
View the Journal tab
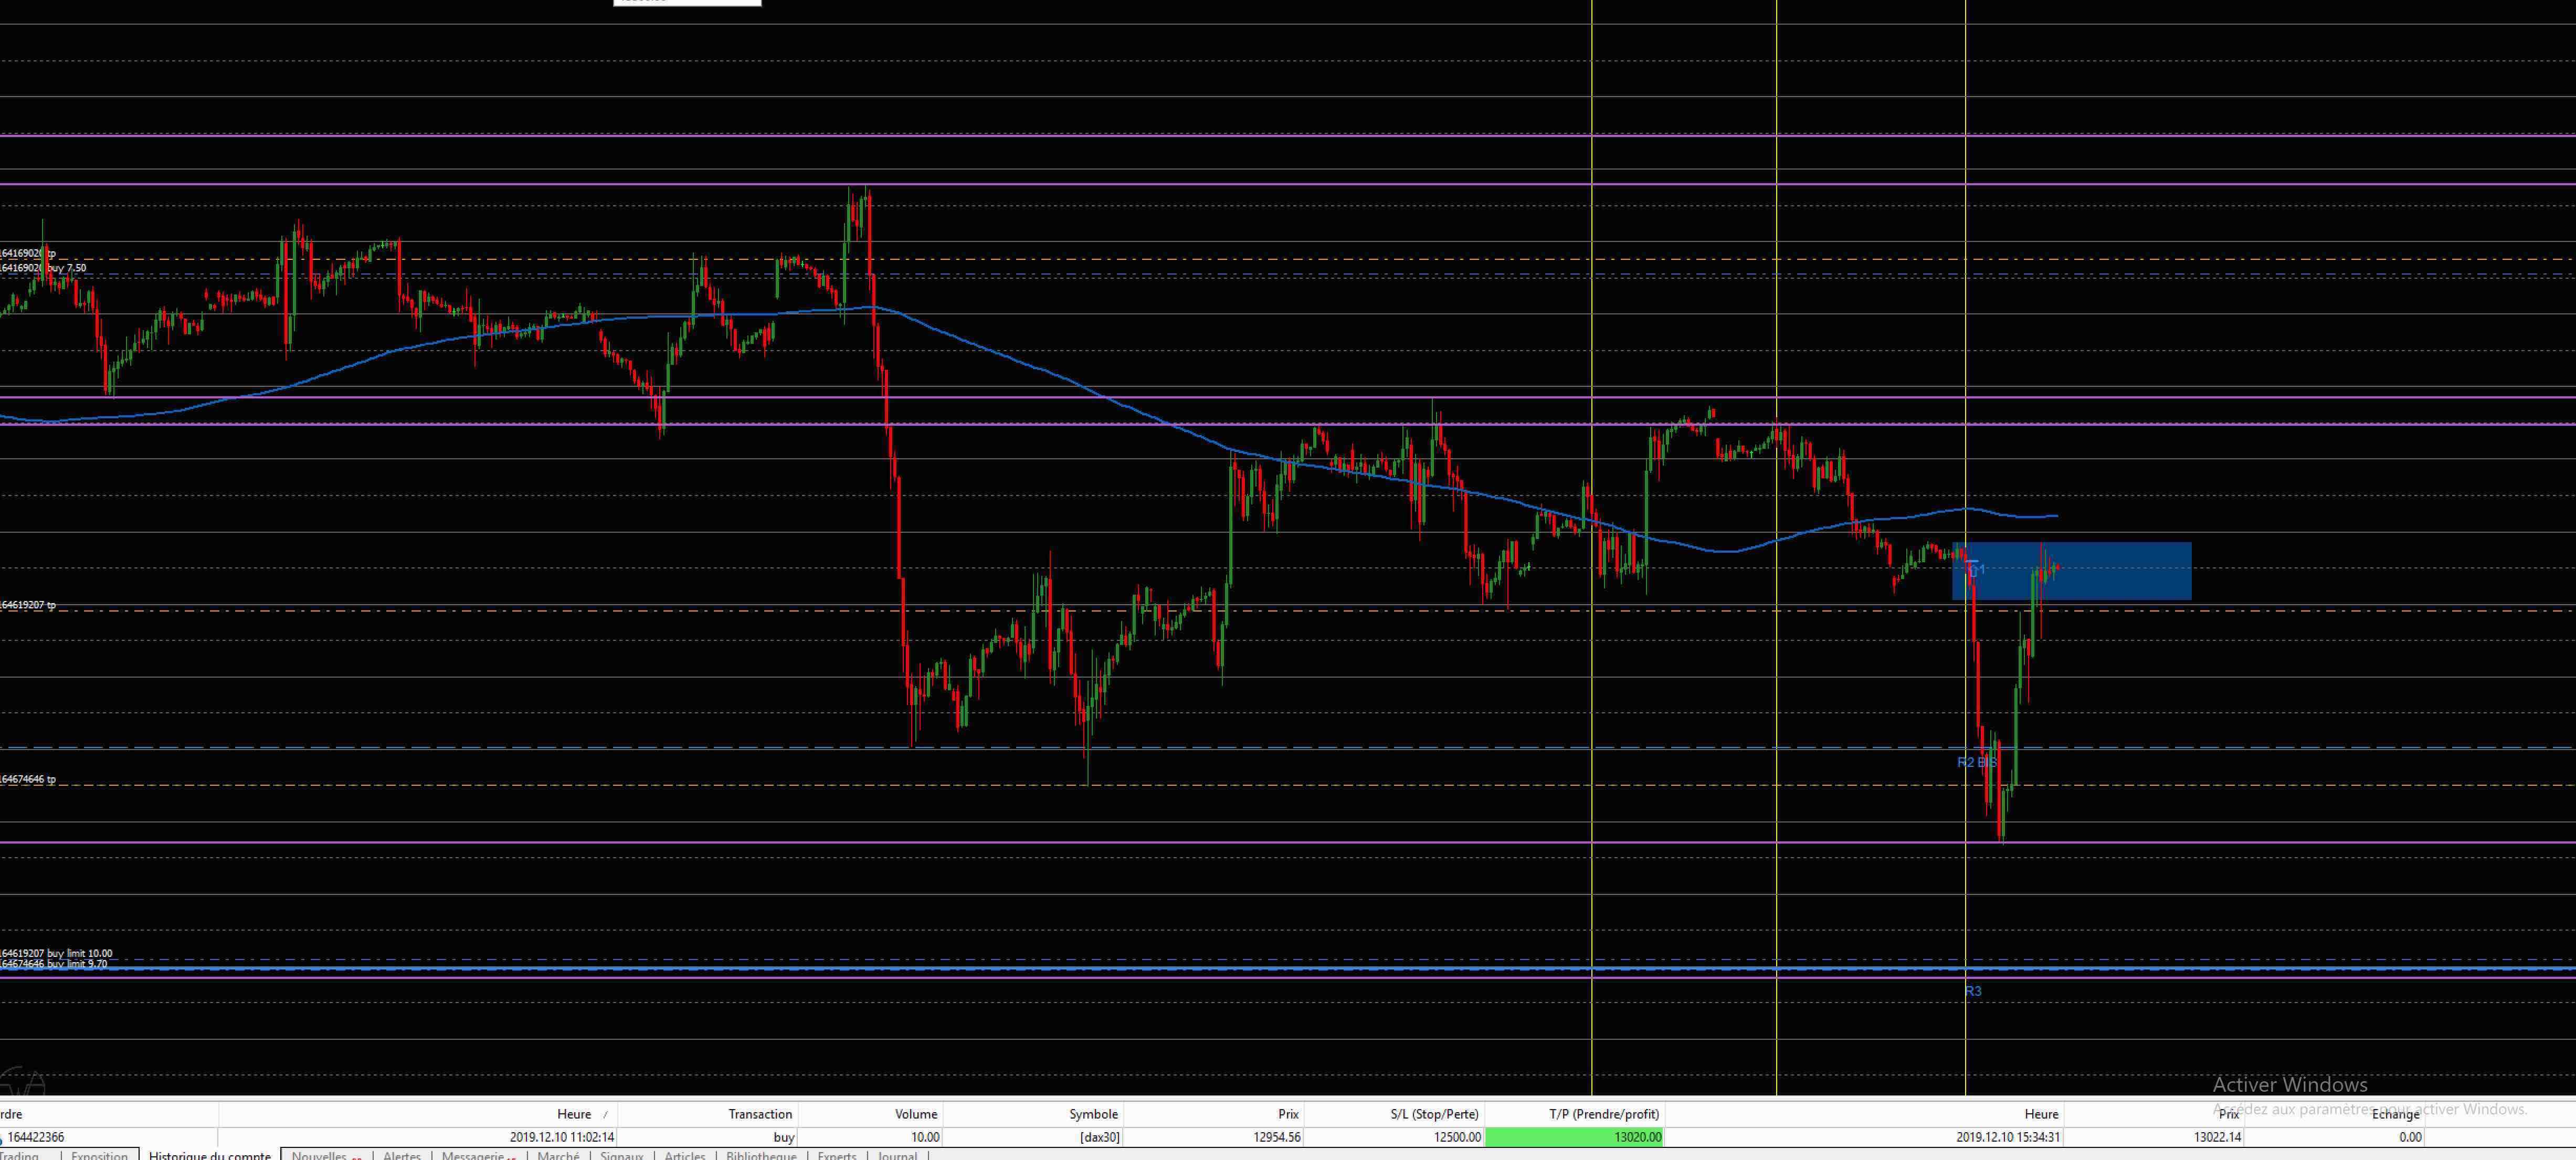pos(897,1155)
